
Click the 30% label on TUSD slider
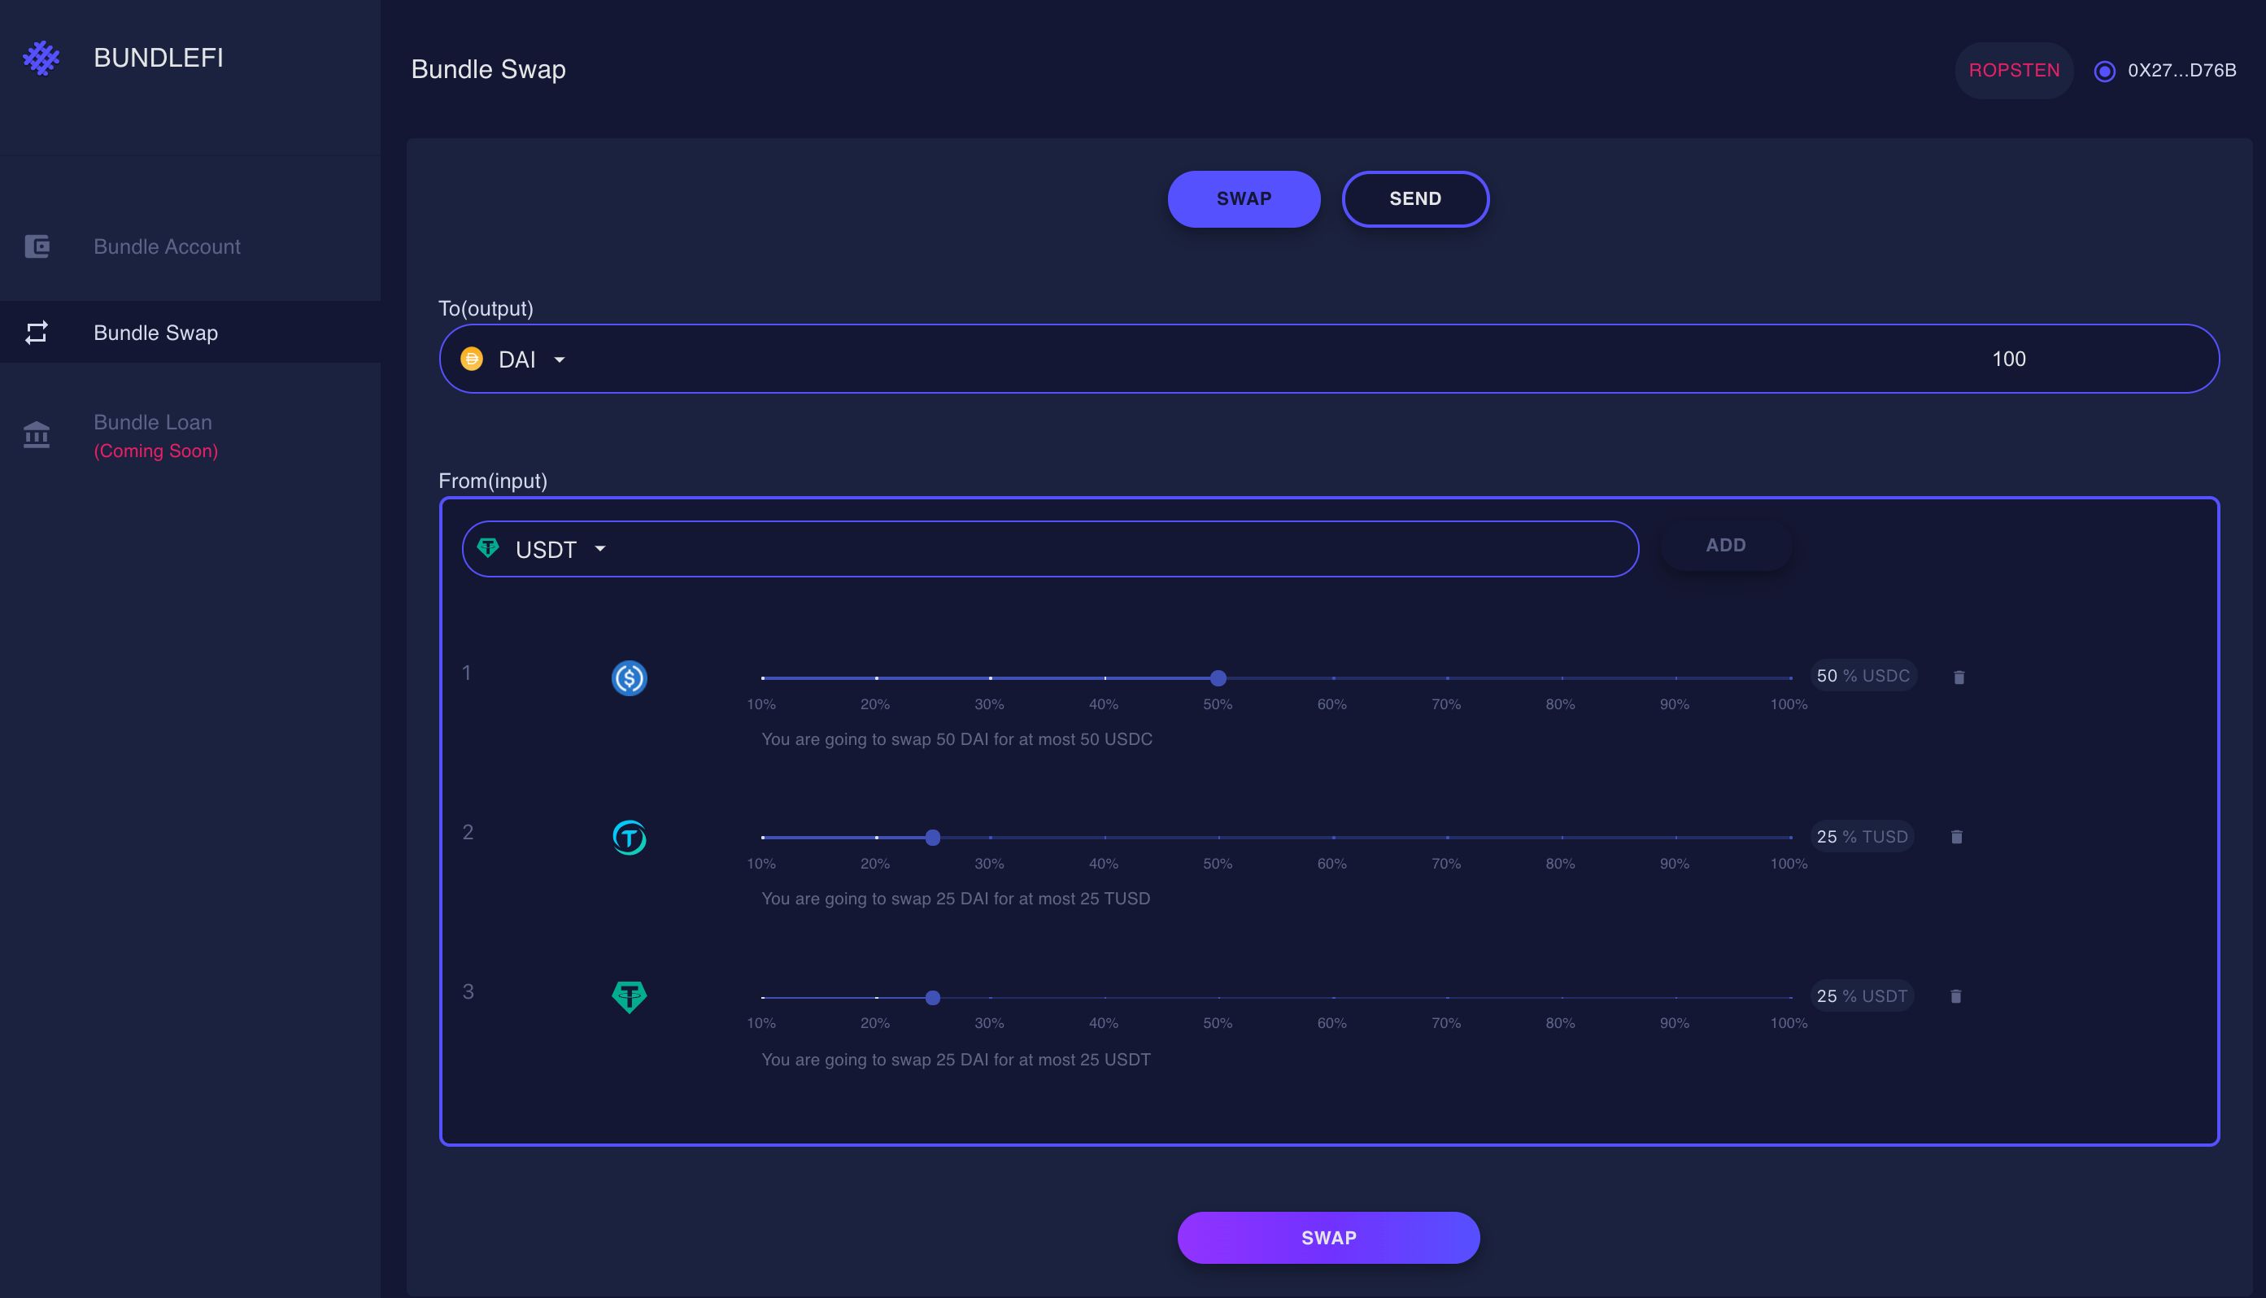[x=990, y=864]
